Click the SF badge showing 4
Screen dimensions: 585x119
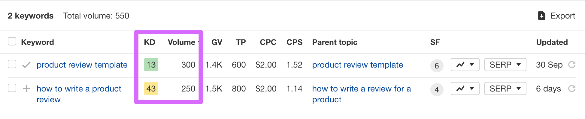(x=437, y=90)
